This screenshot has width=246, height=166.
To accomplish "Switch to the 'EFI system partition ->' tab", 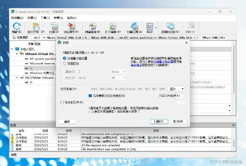I will (x=172, y=38).
